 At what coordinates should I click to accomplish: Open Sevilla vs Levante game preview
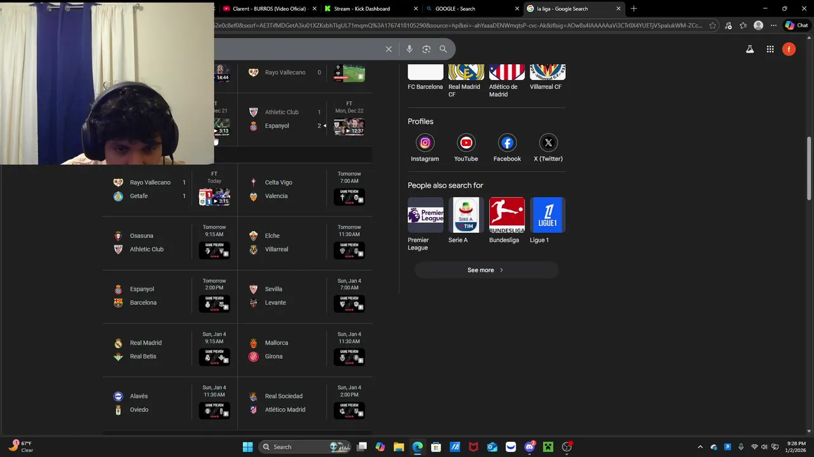pos(349,303)
